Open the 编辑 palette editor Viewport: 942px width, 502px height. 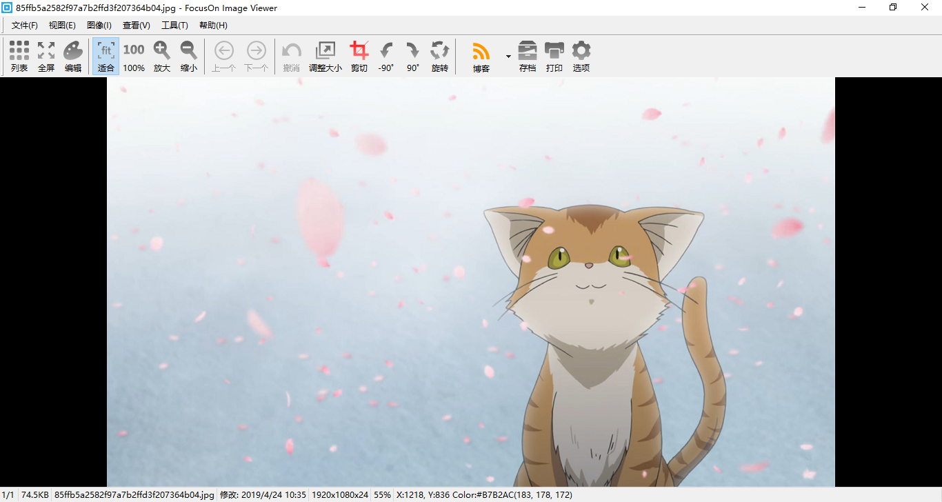[73, 57]
